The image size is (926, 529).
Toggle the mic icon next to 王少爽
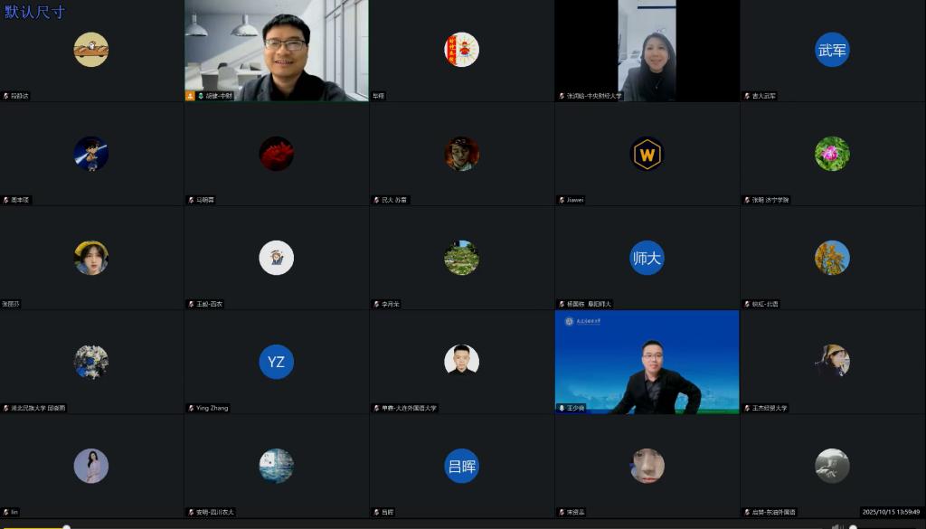(x=561, y=408)
